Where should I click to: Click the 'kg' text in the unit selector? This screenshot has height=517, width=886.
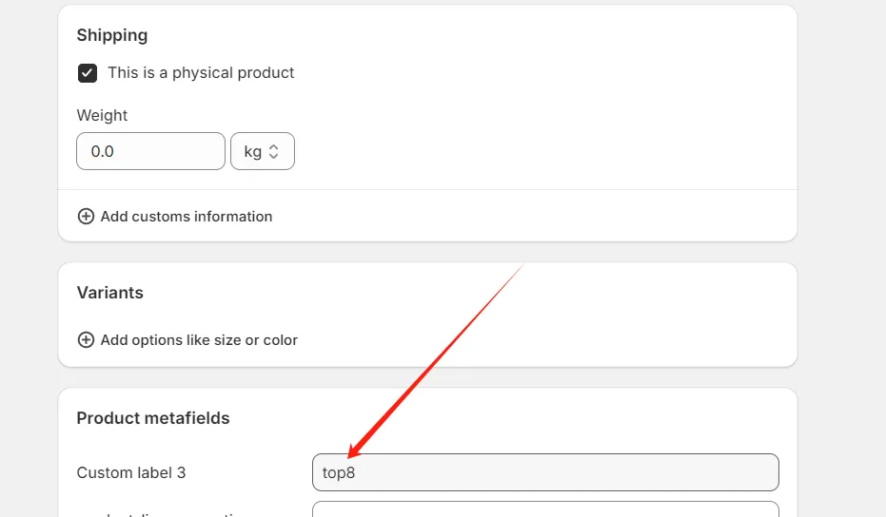[252, 151]
